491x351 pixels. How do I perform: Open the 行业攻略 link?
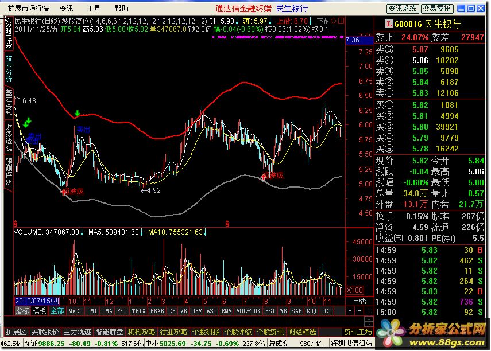click(x=173, y=332)
